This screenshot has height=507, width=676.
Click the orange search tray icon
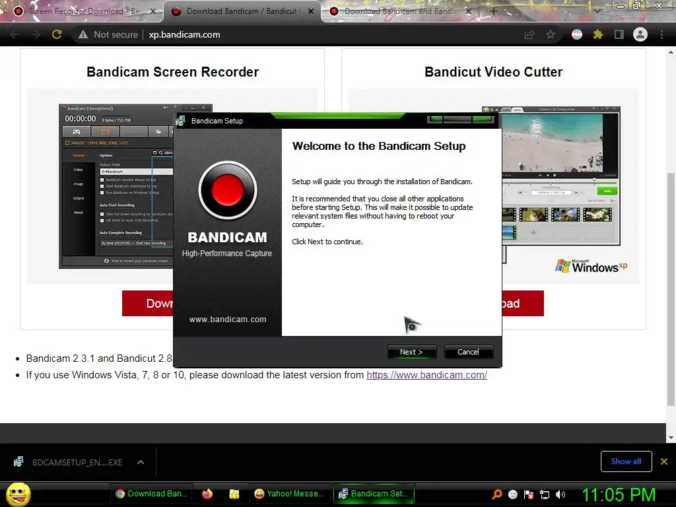click(x=497, y=494)
